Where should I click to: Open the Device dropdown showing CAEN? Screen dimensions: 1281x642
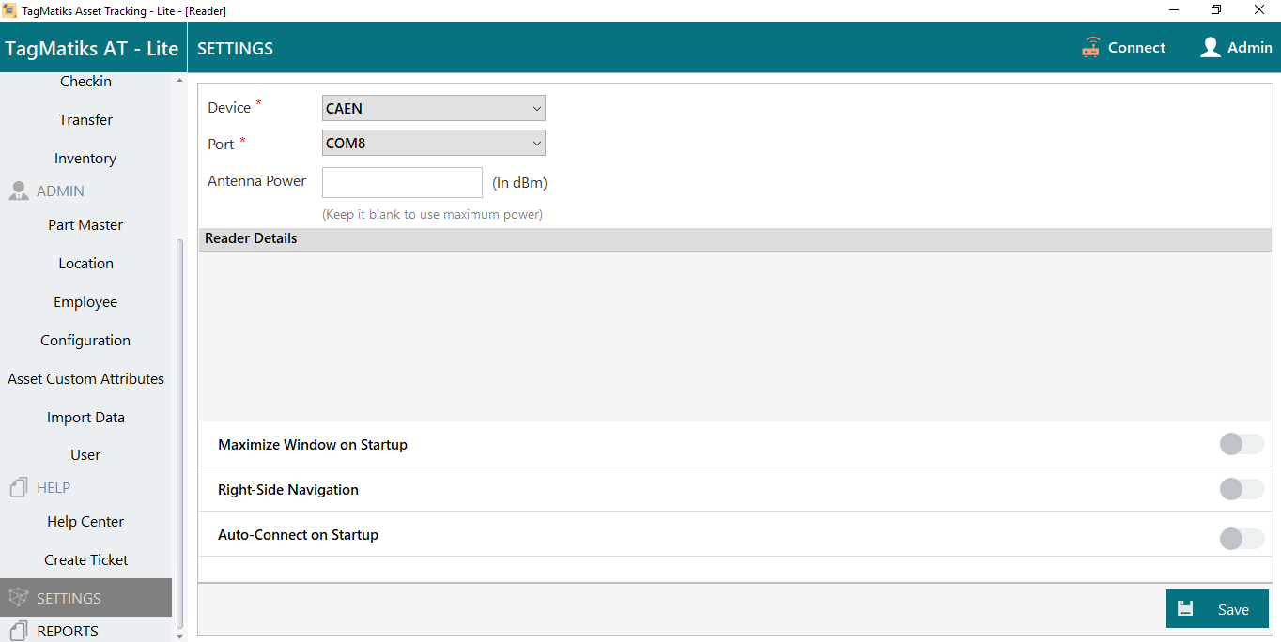433,109
